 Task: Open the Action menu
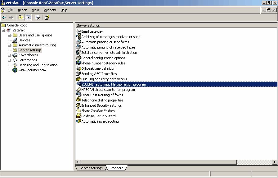(x=22, y=10)
